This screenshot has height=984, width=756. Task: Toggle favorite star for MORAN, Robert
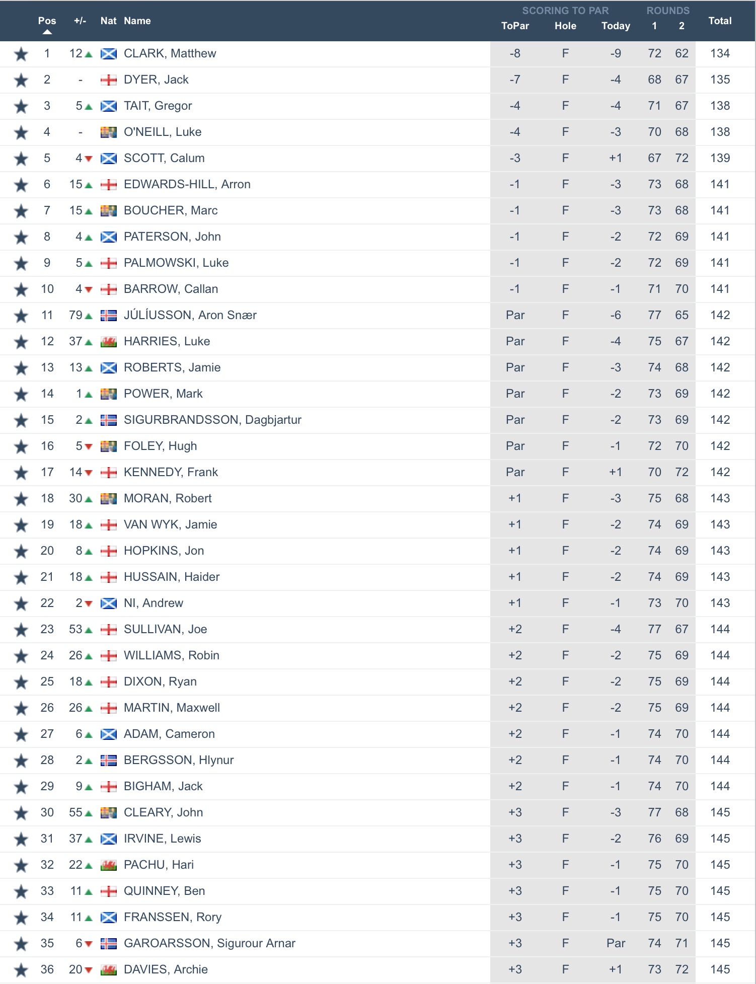coord(21,499)
